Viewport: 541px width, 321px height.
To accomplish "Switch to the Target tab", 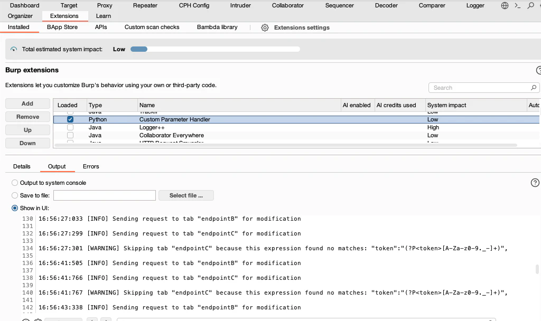I will point(69,5).
